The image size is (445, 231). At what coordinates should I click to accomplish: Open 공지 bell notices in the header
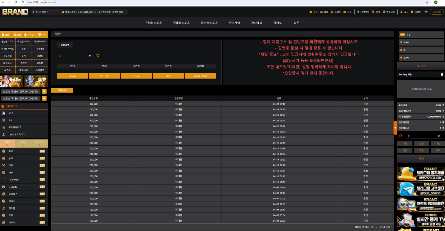point(404,12)
